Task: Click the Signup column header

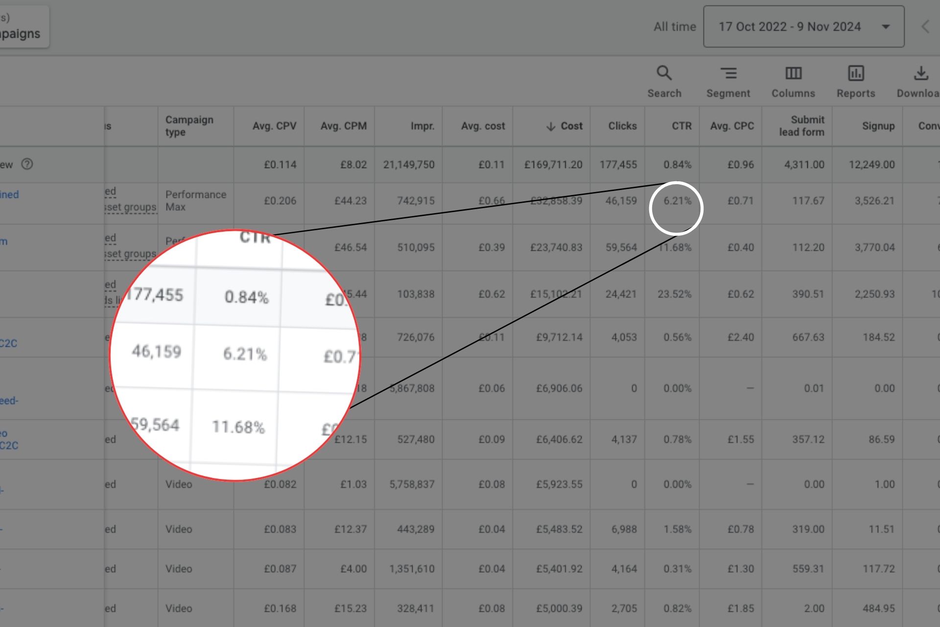Action: [878, 126]
